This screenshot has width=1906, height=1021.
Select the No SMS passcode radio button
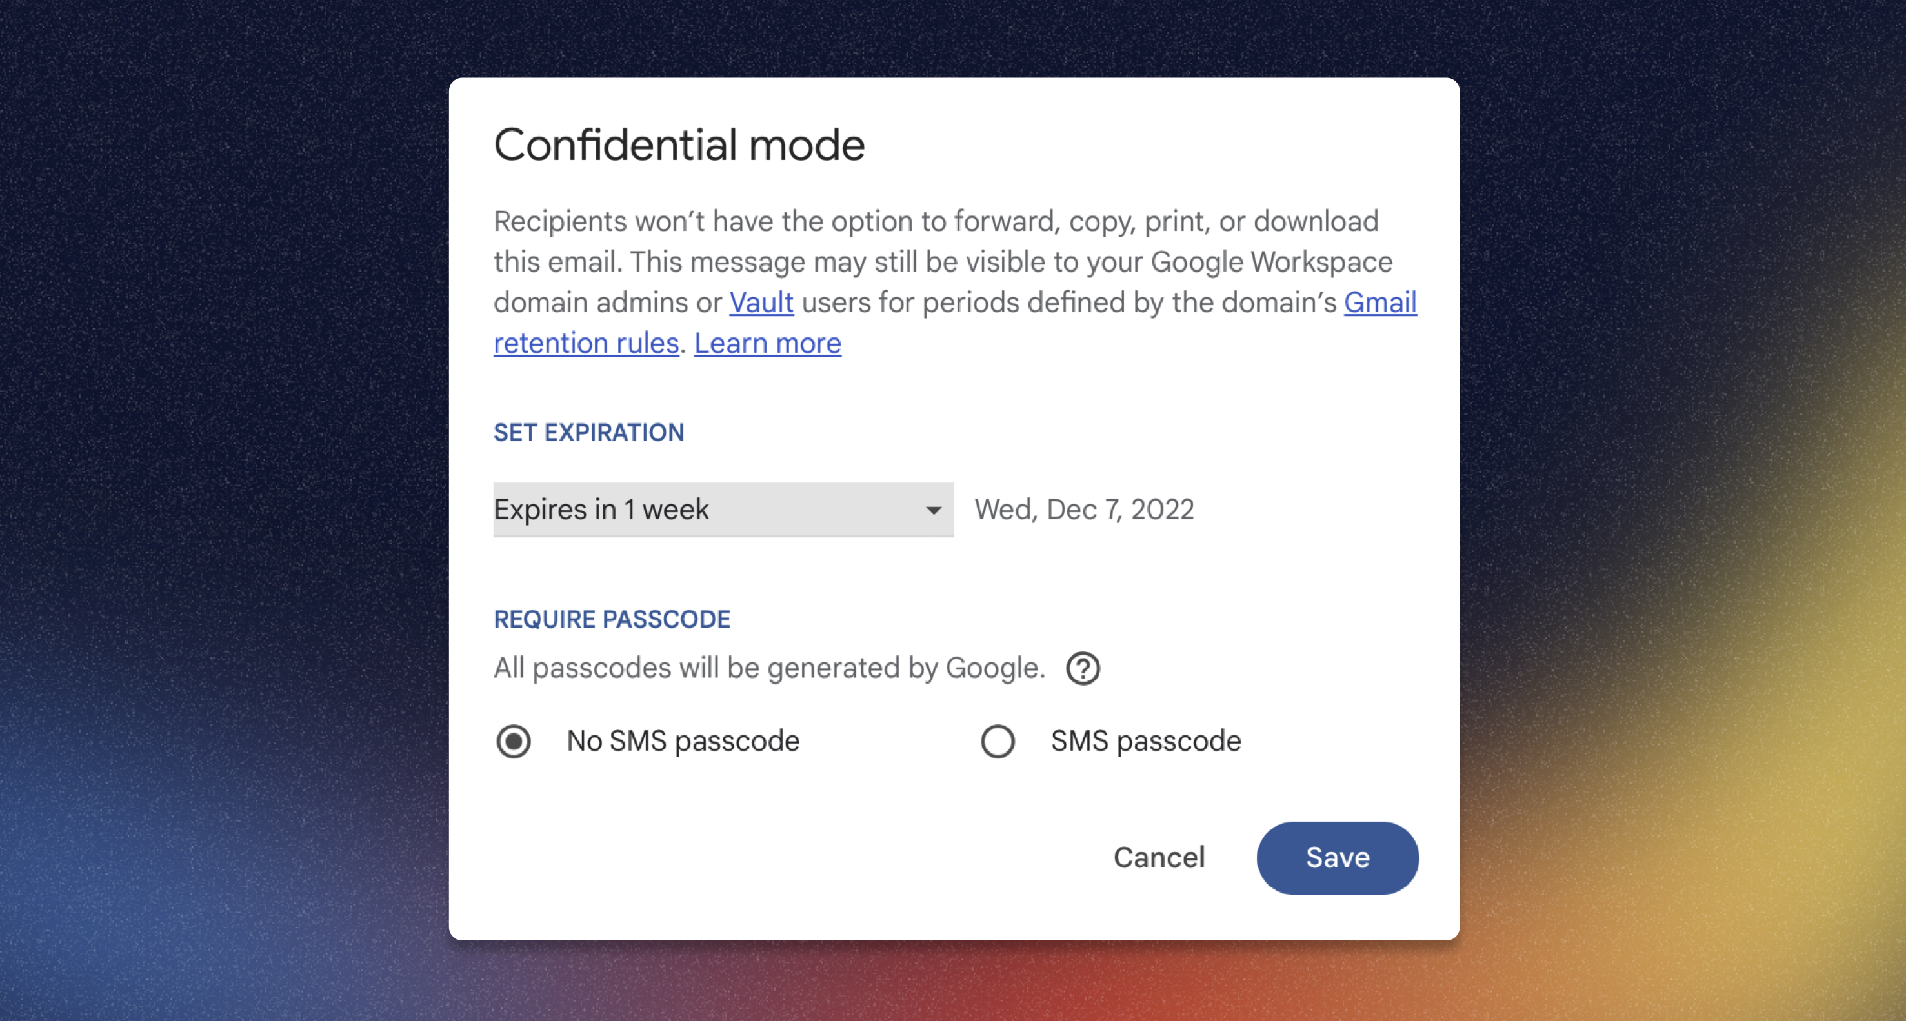514,741
